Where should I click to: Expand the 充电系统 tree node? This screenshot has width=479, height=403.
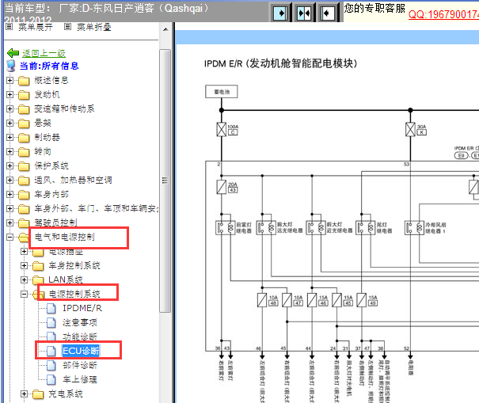coord(24,393)
